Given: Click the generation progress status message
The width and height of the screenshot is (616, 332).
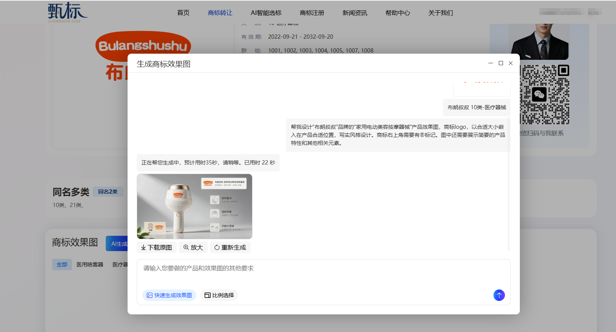Looking at the screenshot, I should tap(208, 163).
